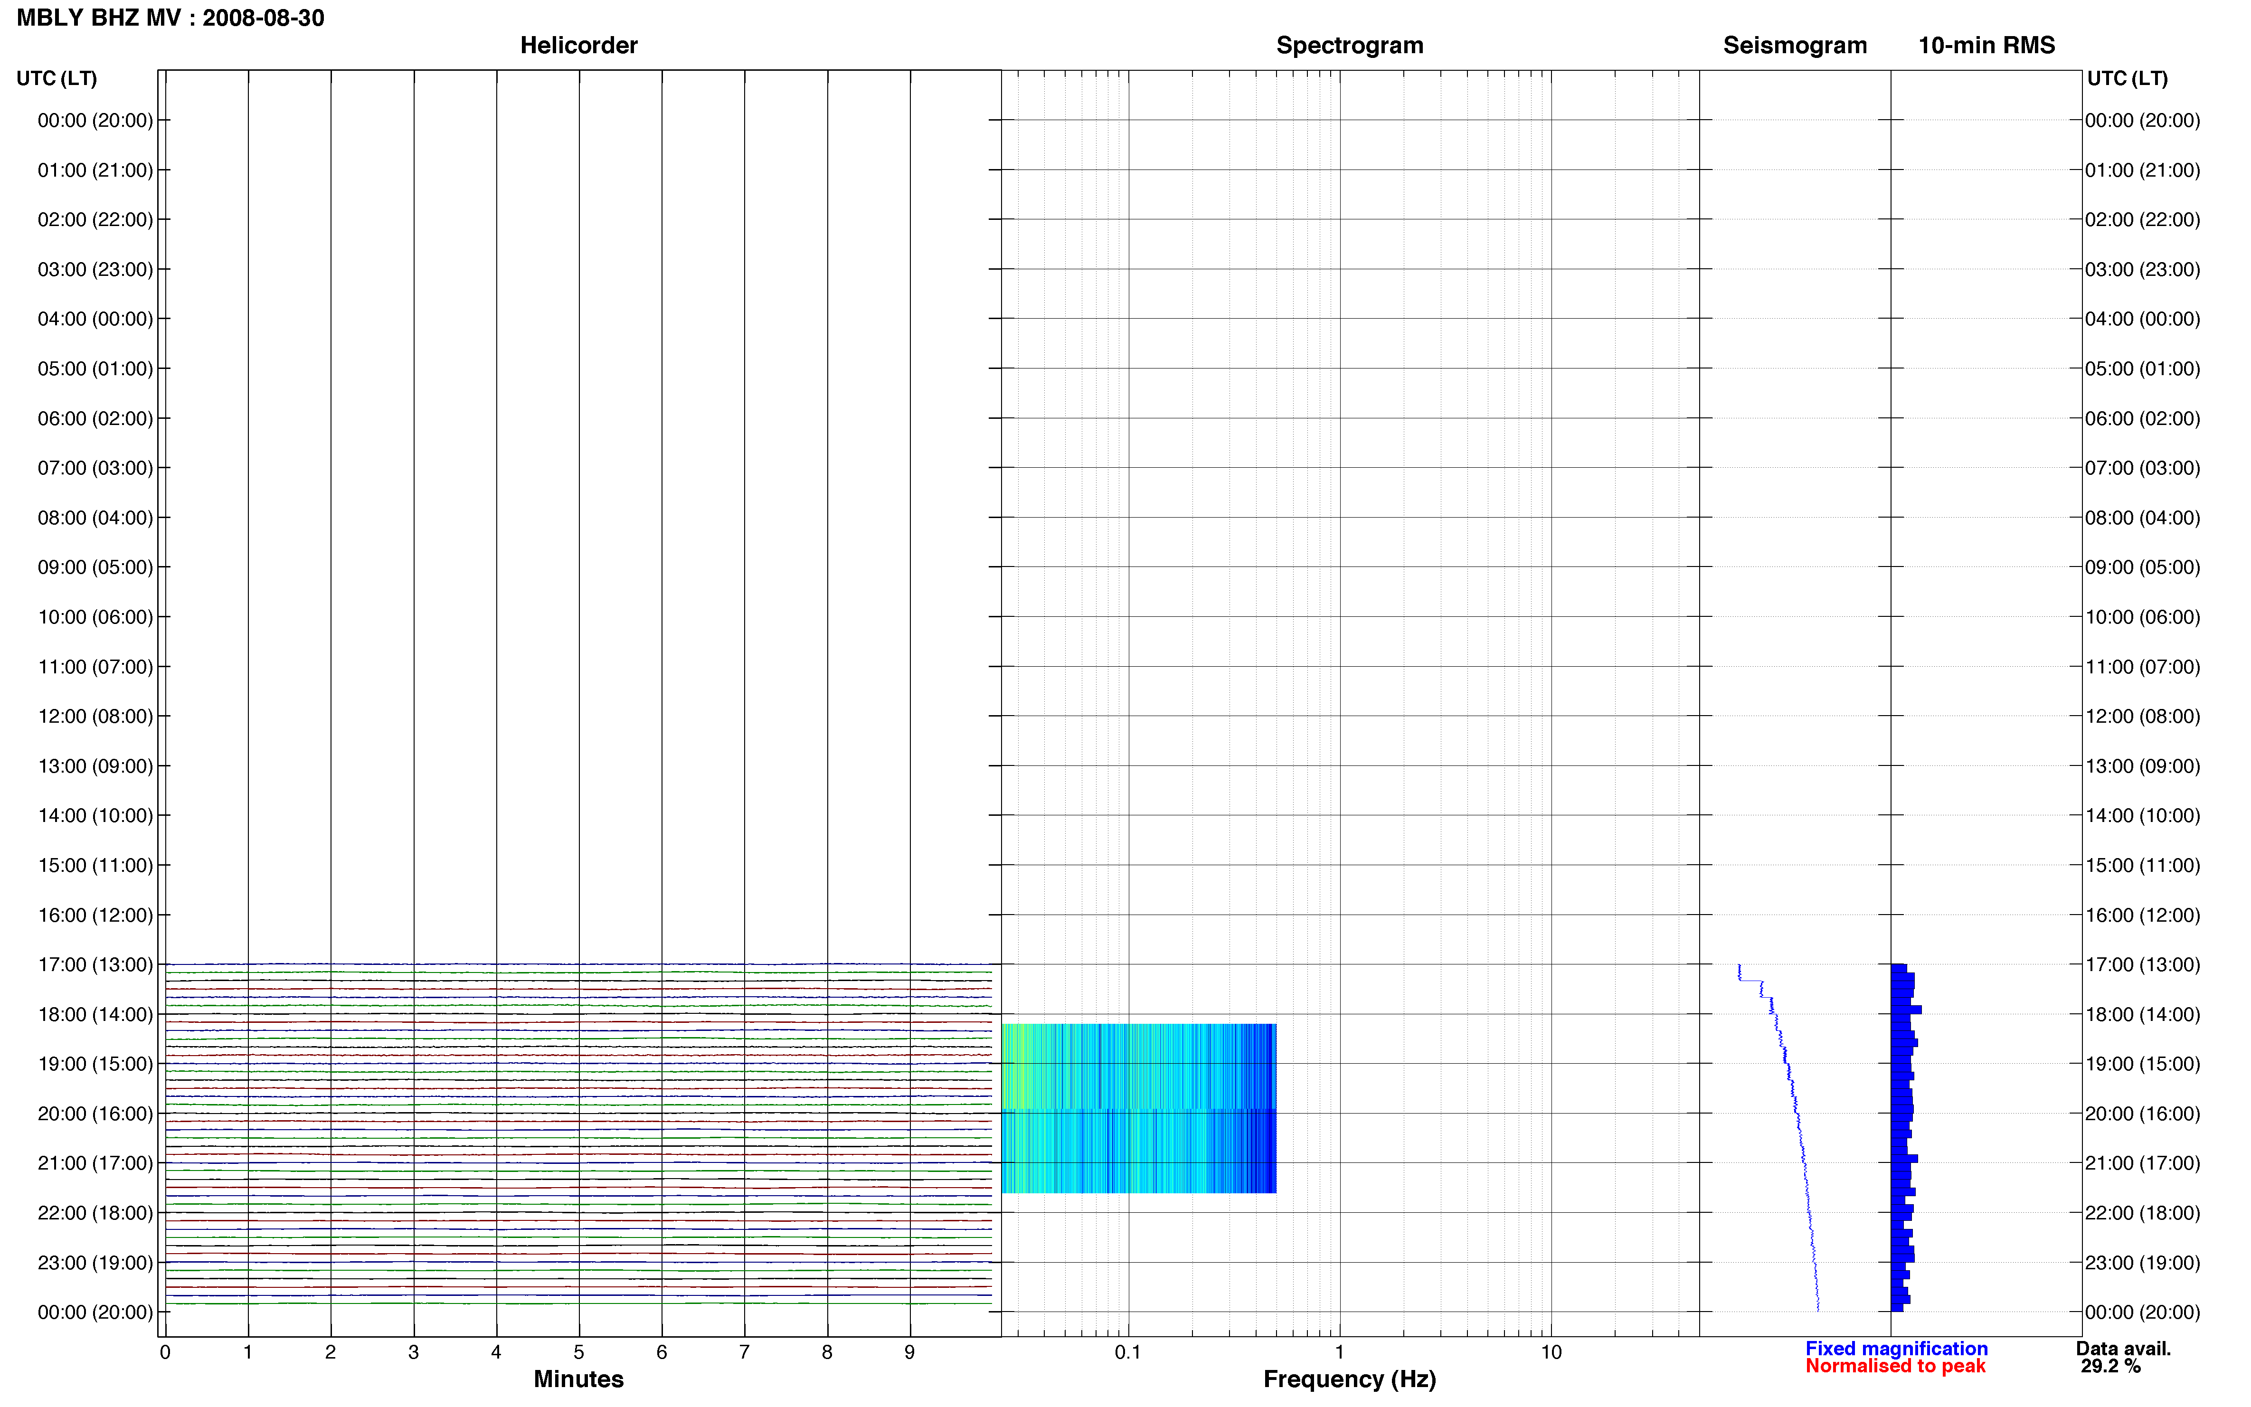Click right time label '13:00 (09:00)'
This screenshot has width=2251, height=1407.
[x=2142, y=766]
